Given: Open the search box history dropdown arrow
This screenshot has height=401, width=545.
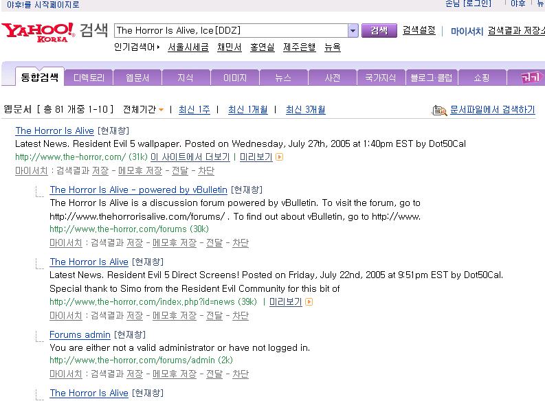Looking at the screenshot, I should [x=353, y=31].
